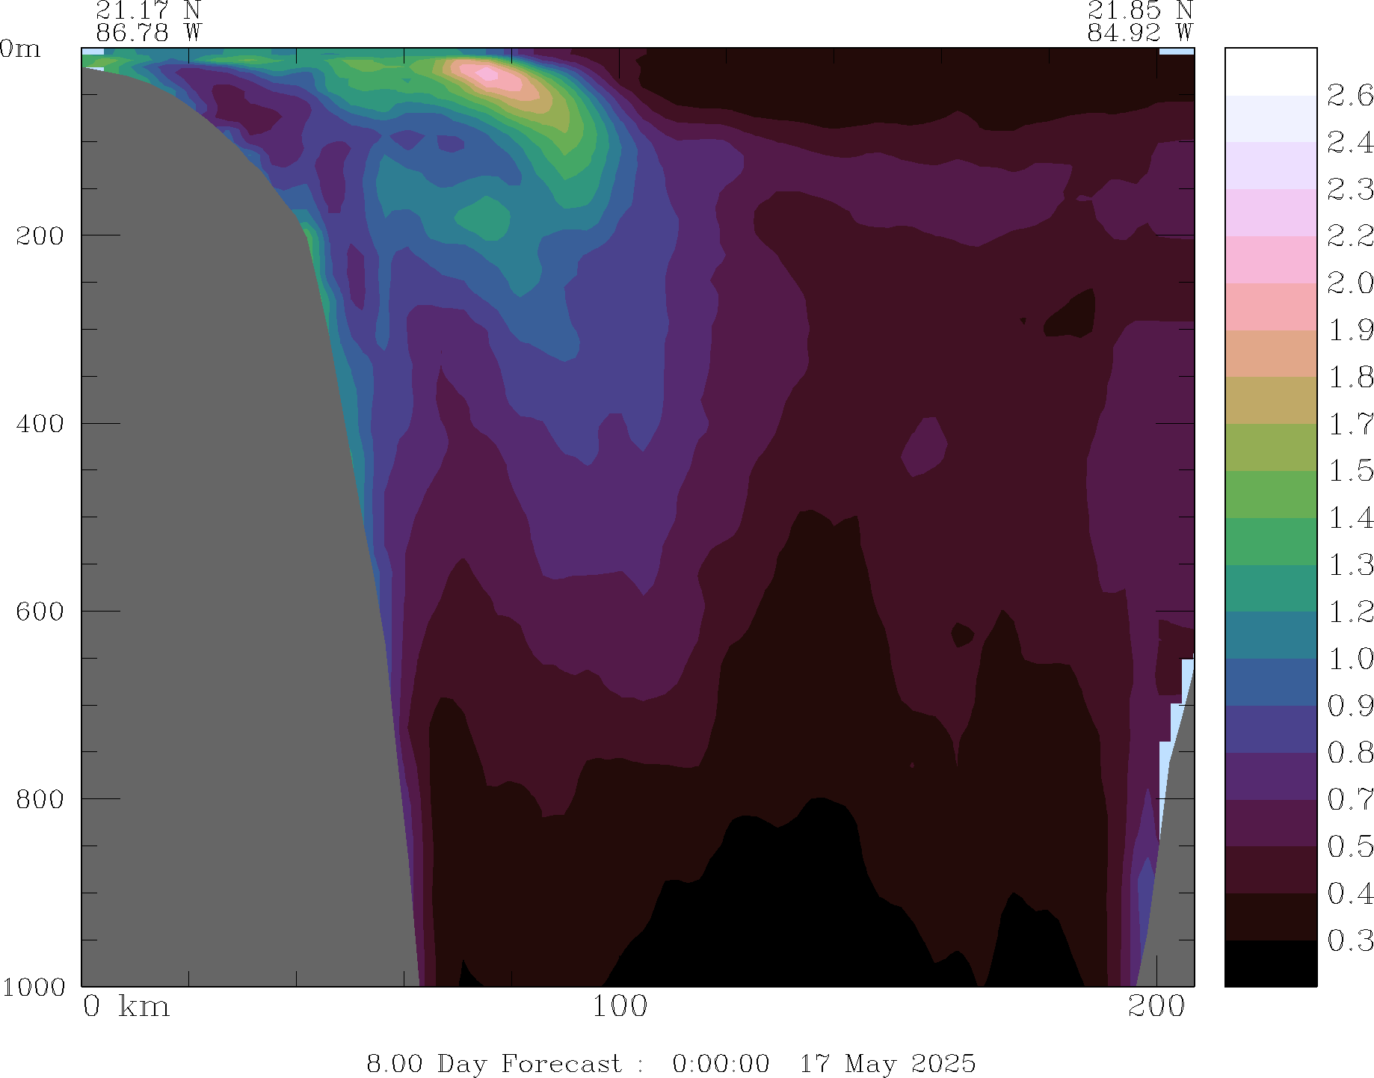Click the pink peak-value core near the surface
Viewport: 1374px width, 1078px height.
(487, 74)
